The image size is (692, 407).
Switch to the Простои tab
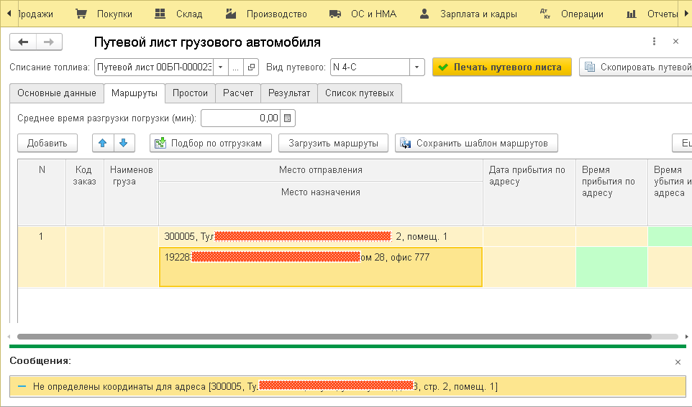tap(191, 93)
